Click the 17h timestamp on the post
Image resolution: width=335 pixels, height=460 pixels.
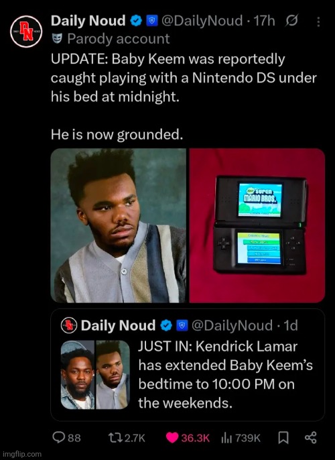tap(264, 21)
